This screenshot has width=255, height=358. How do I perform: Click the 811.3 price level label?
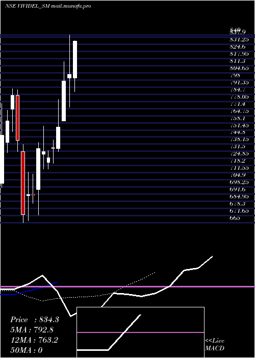[x=238, y=61]
